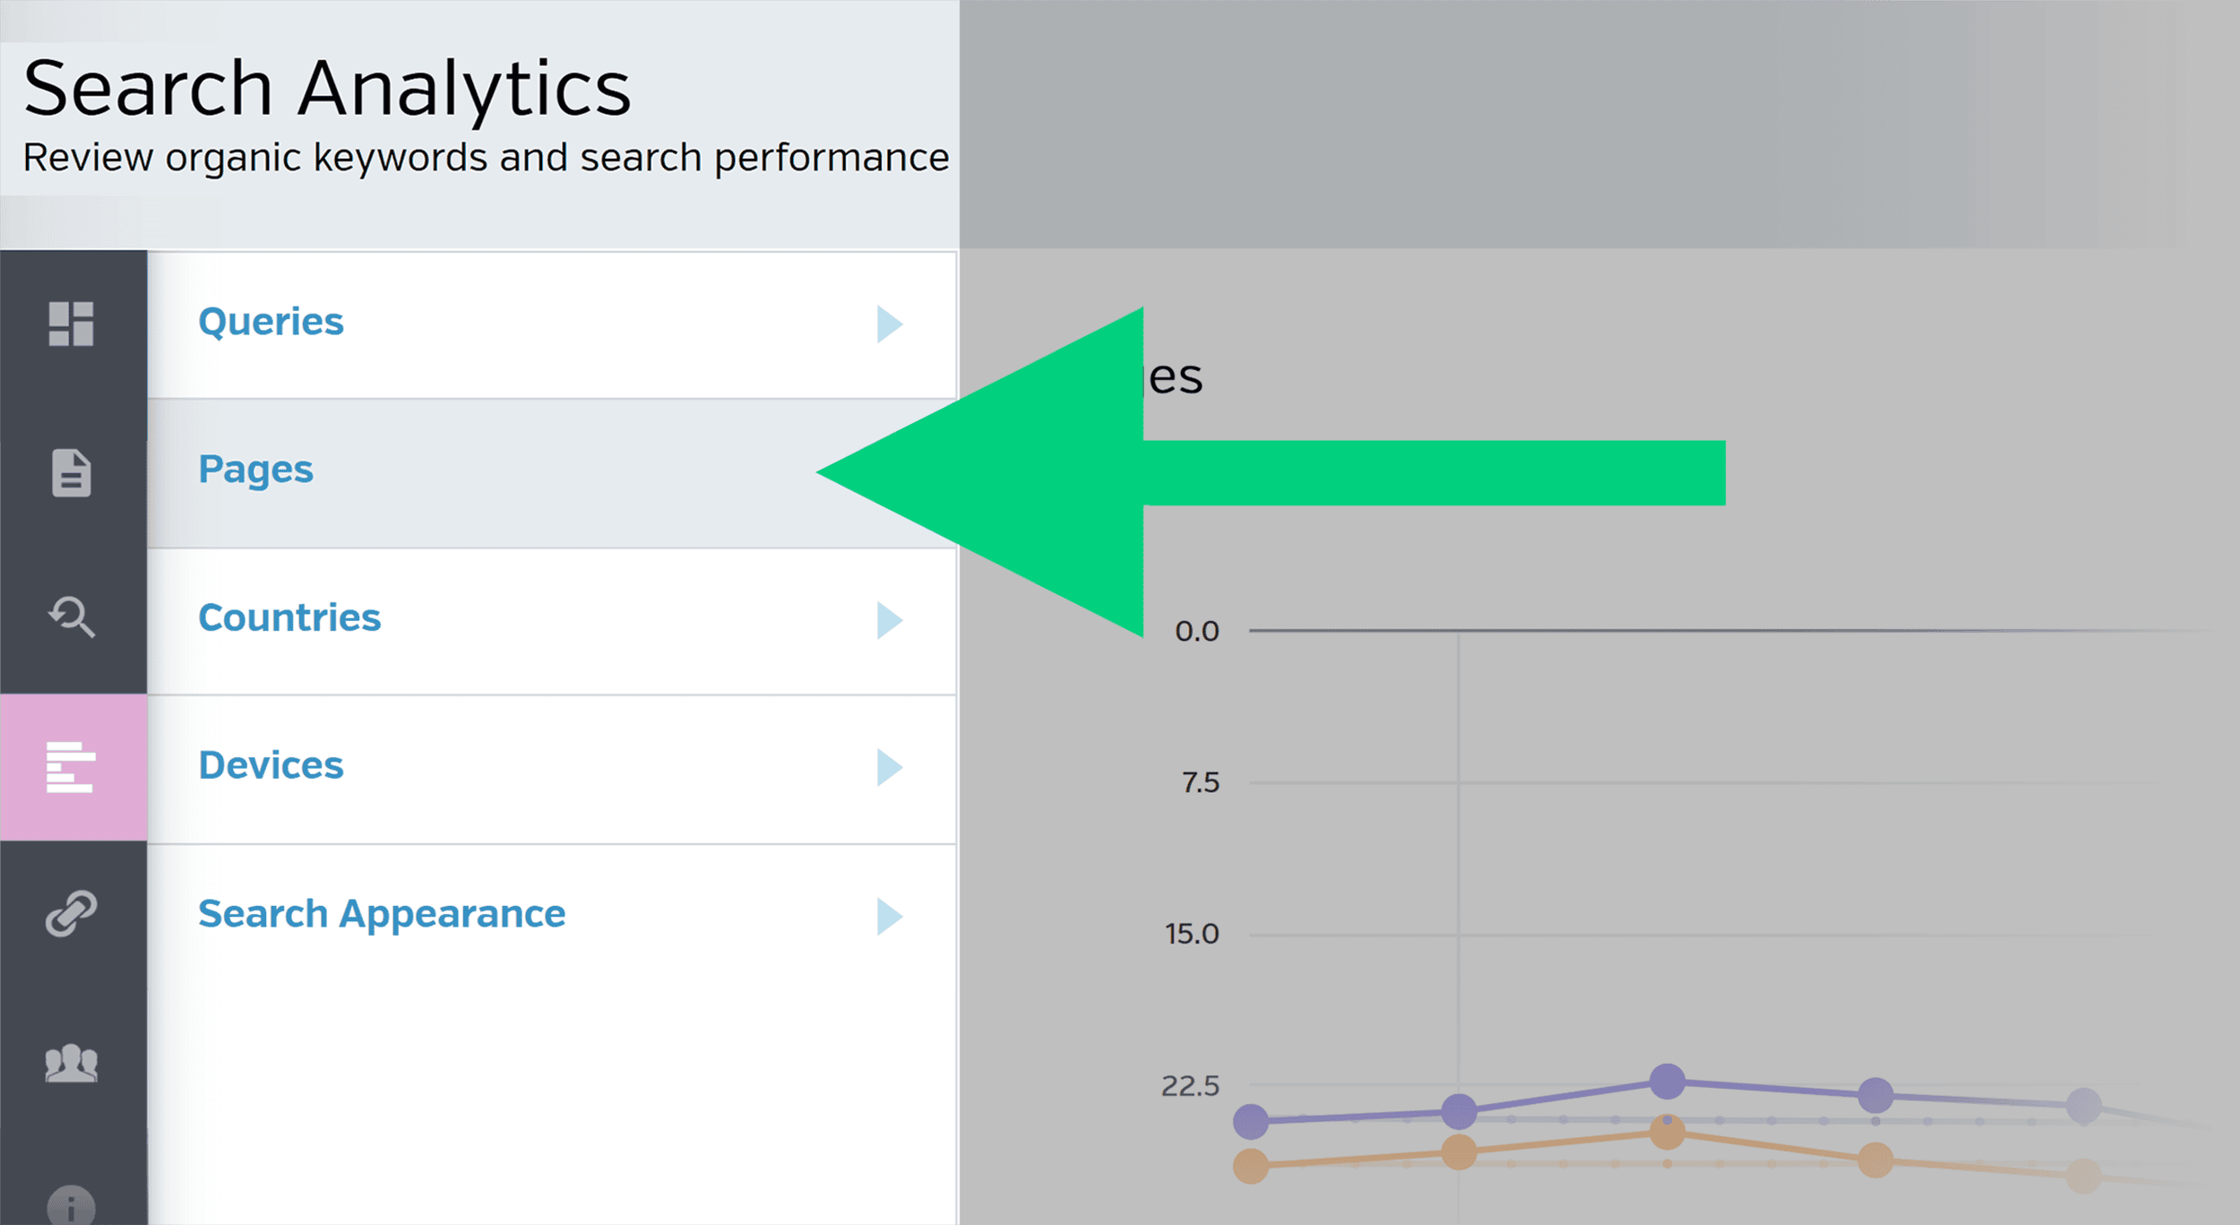Expand the Countries submenu arrow
This screenshot has height=1225, width=2240.
pos(889,620)
